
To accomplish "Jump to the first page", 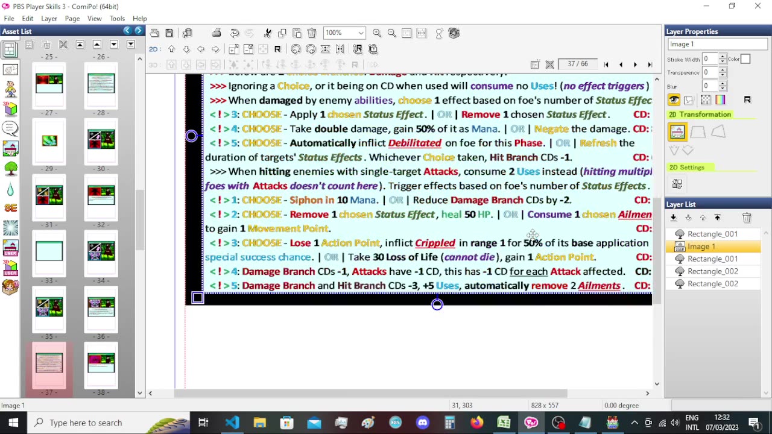I will [606, 64].
